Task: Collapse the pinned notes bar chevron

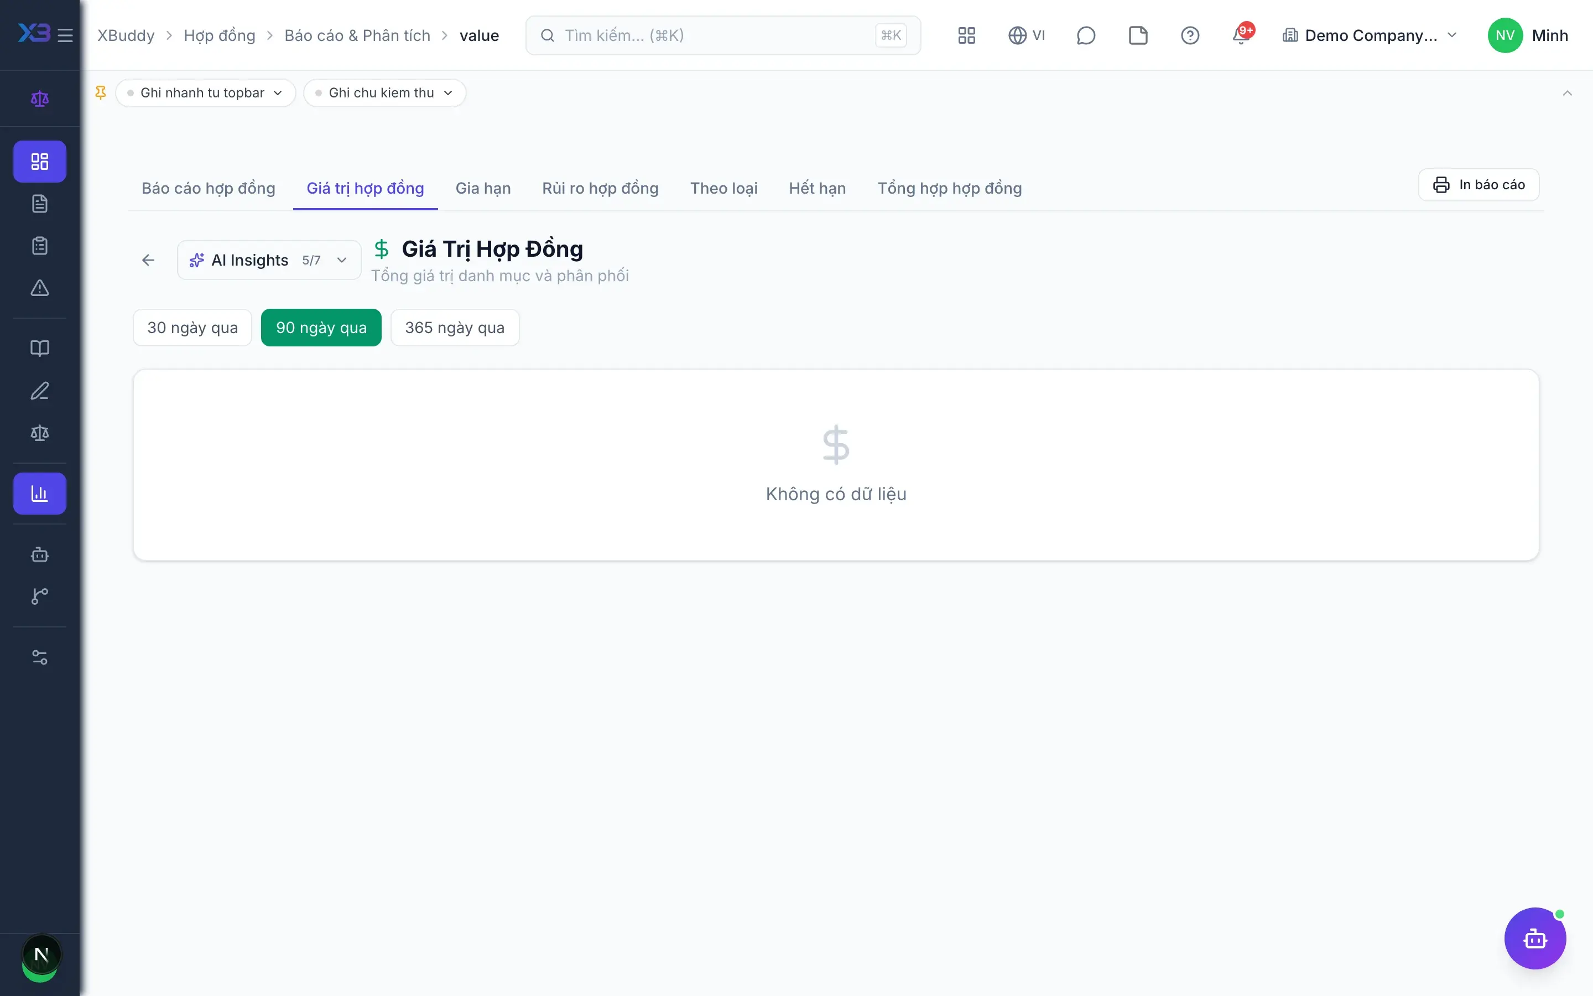Action: click(1568, 94)
